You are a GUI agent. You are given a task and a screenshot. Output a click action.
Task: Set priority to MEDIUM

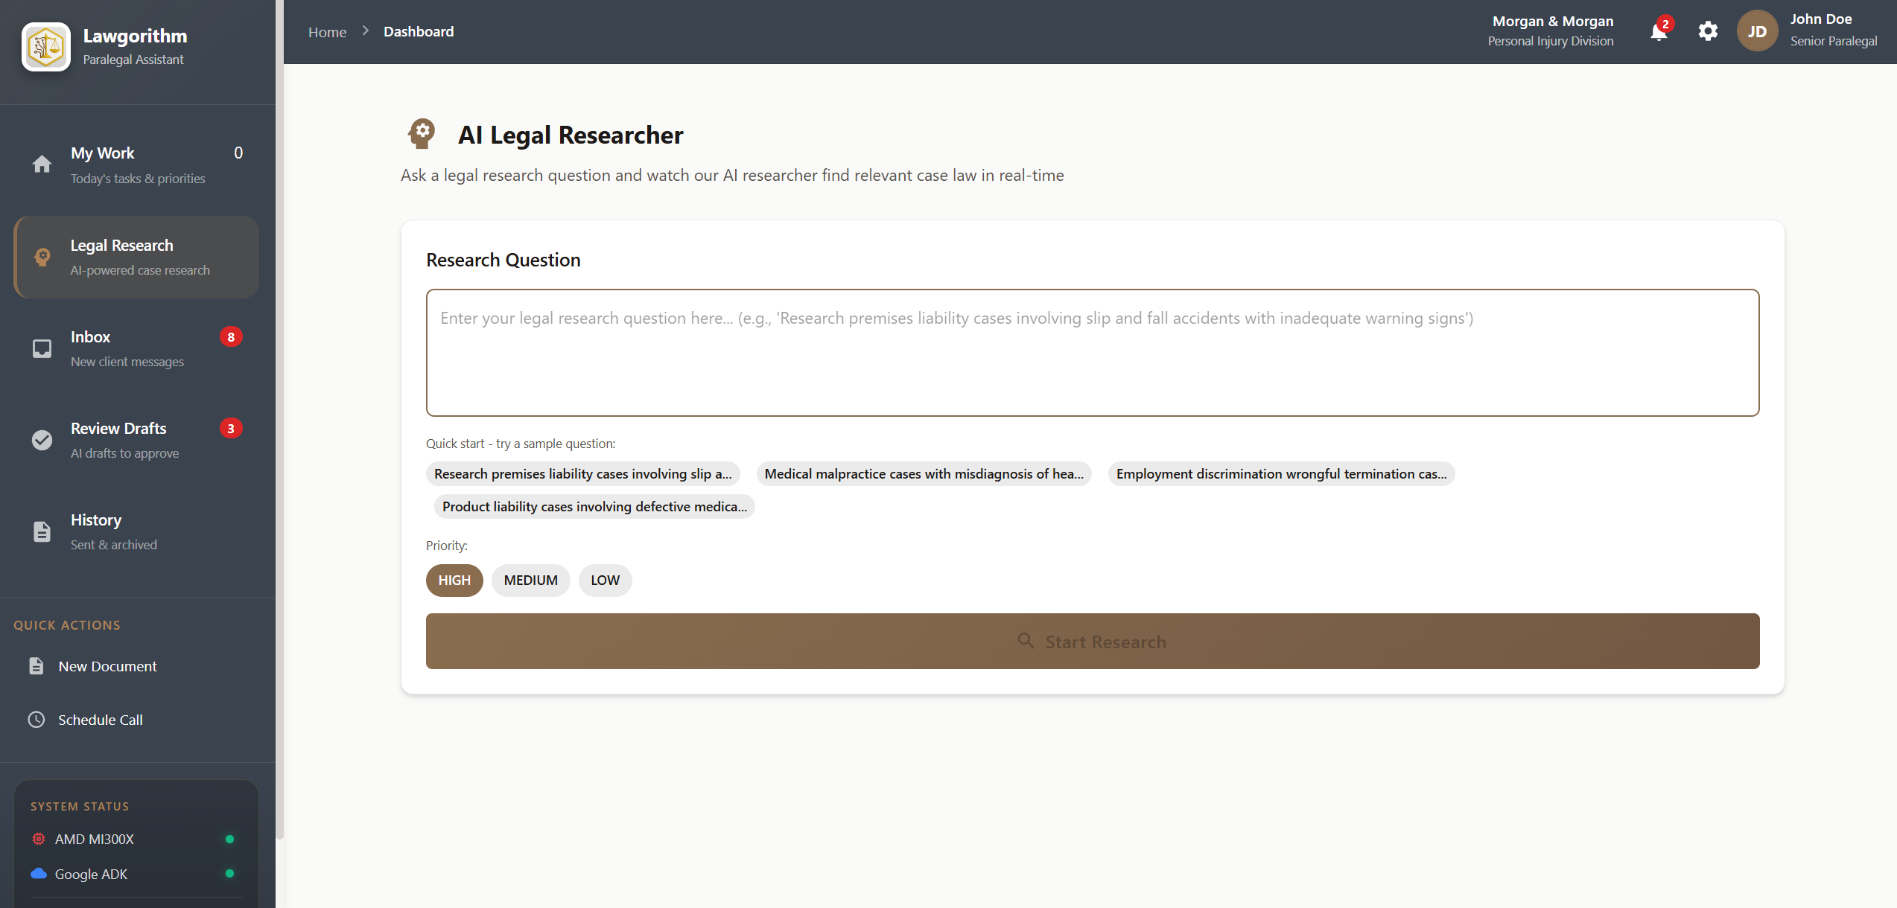(530, 581)
